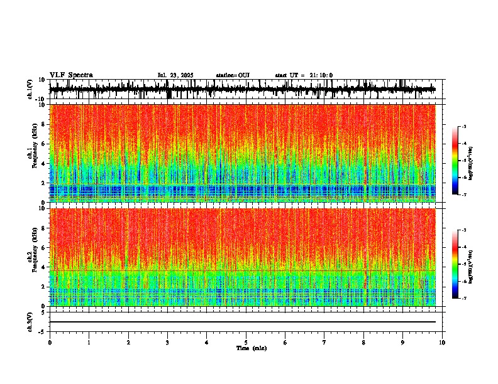Click the flat ch.3 voltage trace line

(x=242, y=322)
